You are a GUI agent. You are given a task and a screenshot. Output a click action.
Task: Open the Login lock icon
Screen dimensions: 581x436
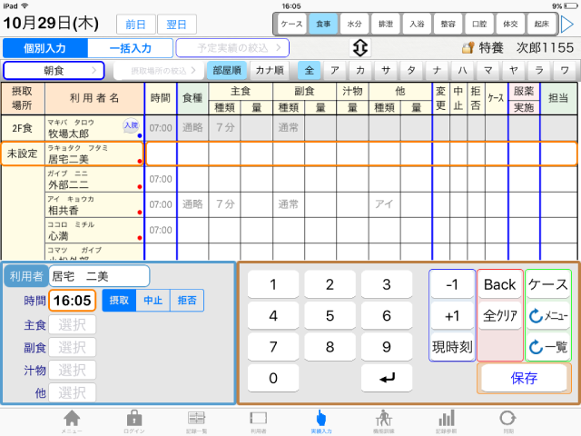(x=133, y=421)
